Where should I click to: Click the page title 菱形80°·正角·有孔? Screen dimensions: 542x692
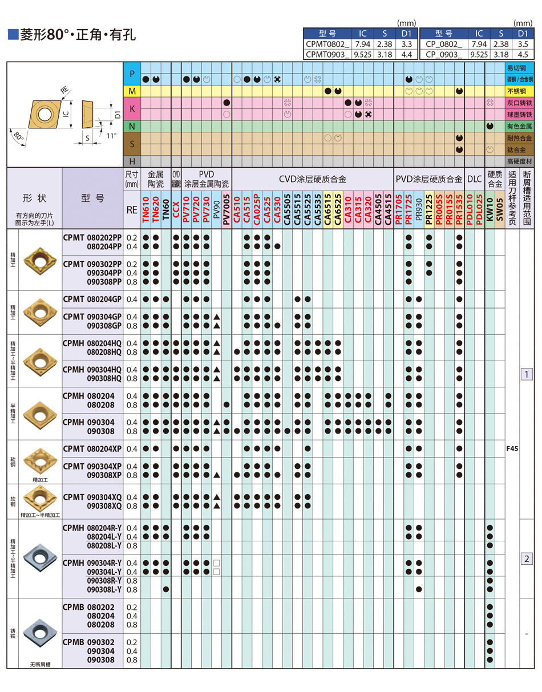[78, 35]
